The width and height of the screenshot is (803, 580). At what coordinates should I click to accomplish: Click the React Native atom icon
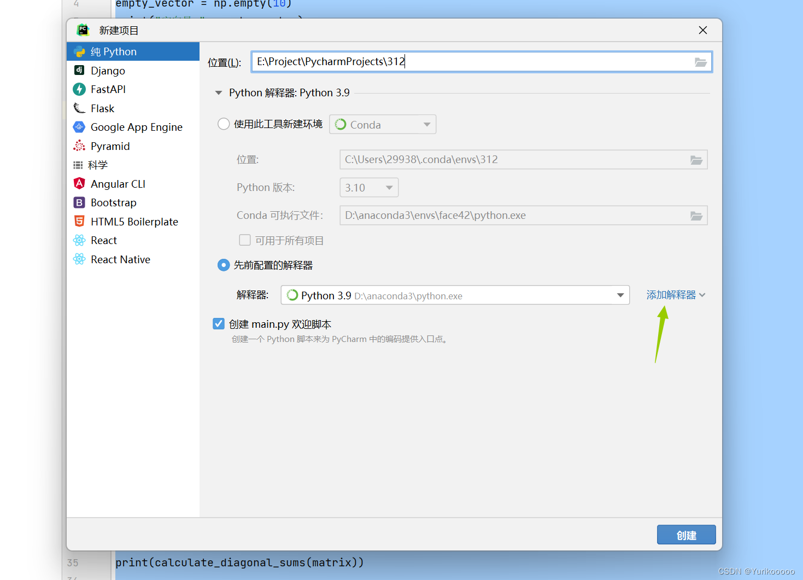tap(79, 259)
